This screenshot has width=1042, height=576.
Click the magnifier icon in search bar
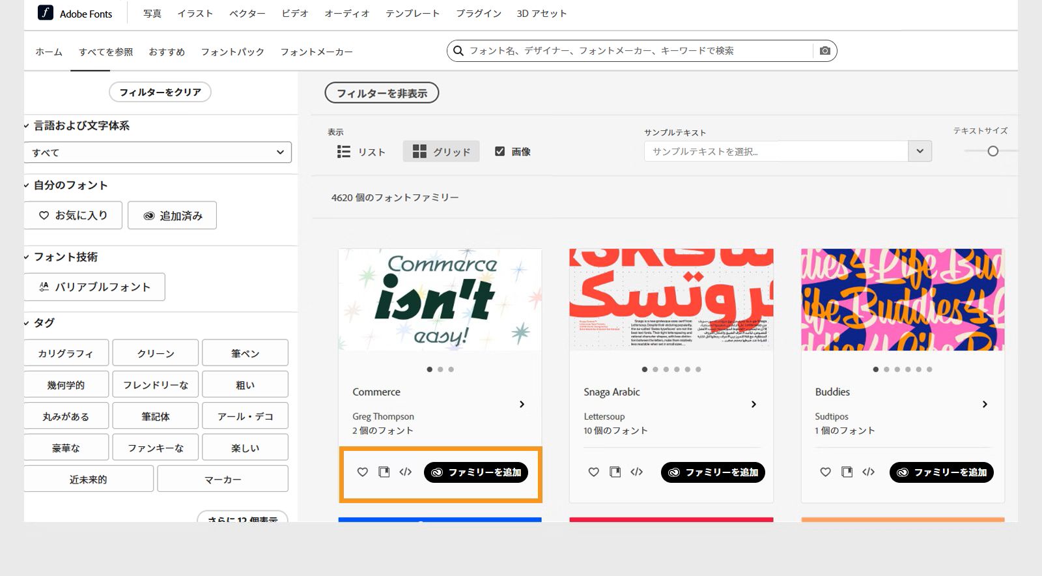tap(458, 51)
